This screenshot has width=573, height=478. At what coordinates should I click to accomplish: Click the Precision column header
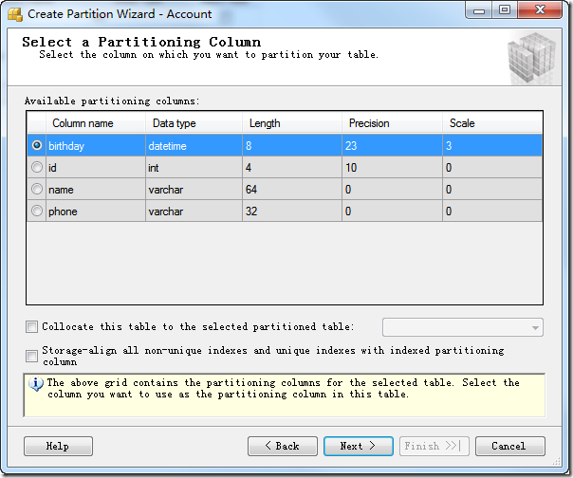click(369, 123)
